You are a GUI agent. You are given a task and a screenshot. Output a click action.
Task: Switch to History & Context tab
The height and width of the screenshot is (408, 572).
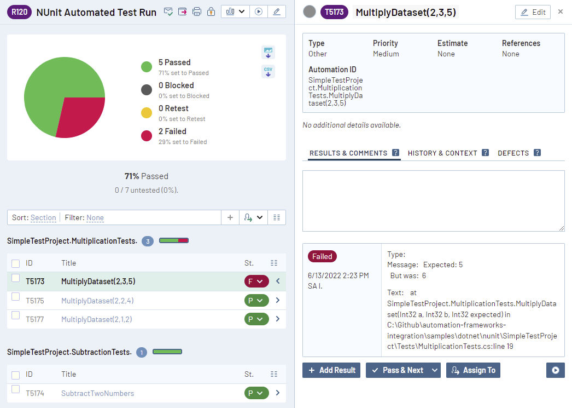(x=442, y=153)
